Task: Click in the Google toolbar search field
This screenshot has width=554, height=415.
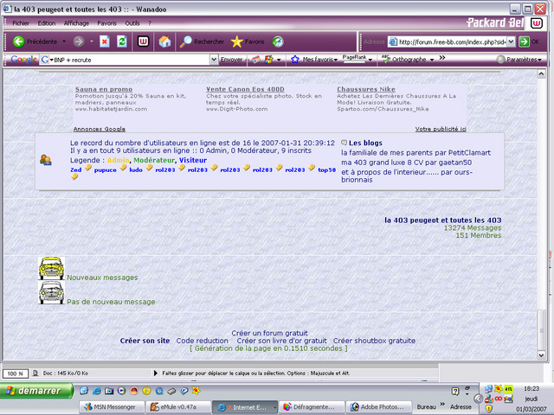Action: [130, 60]
